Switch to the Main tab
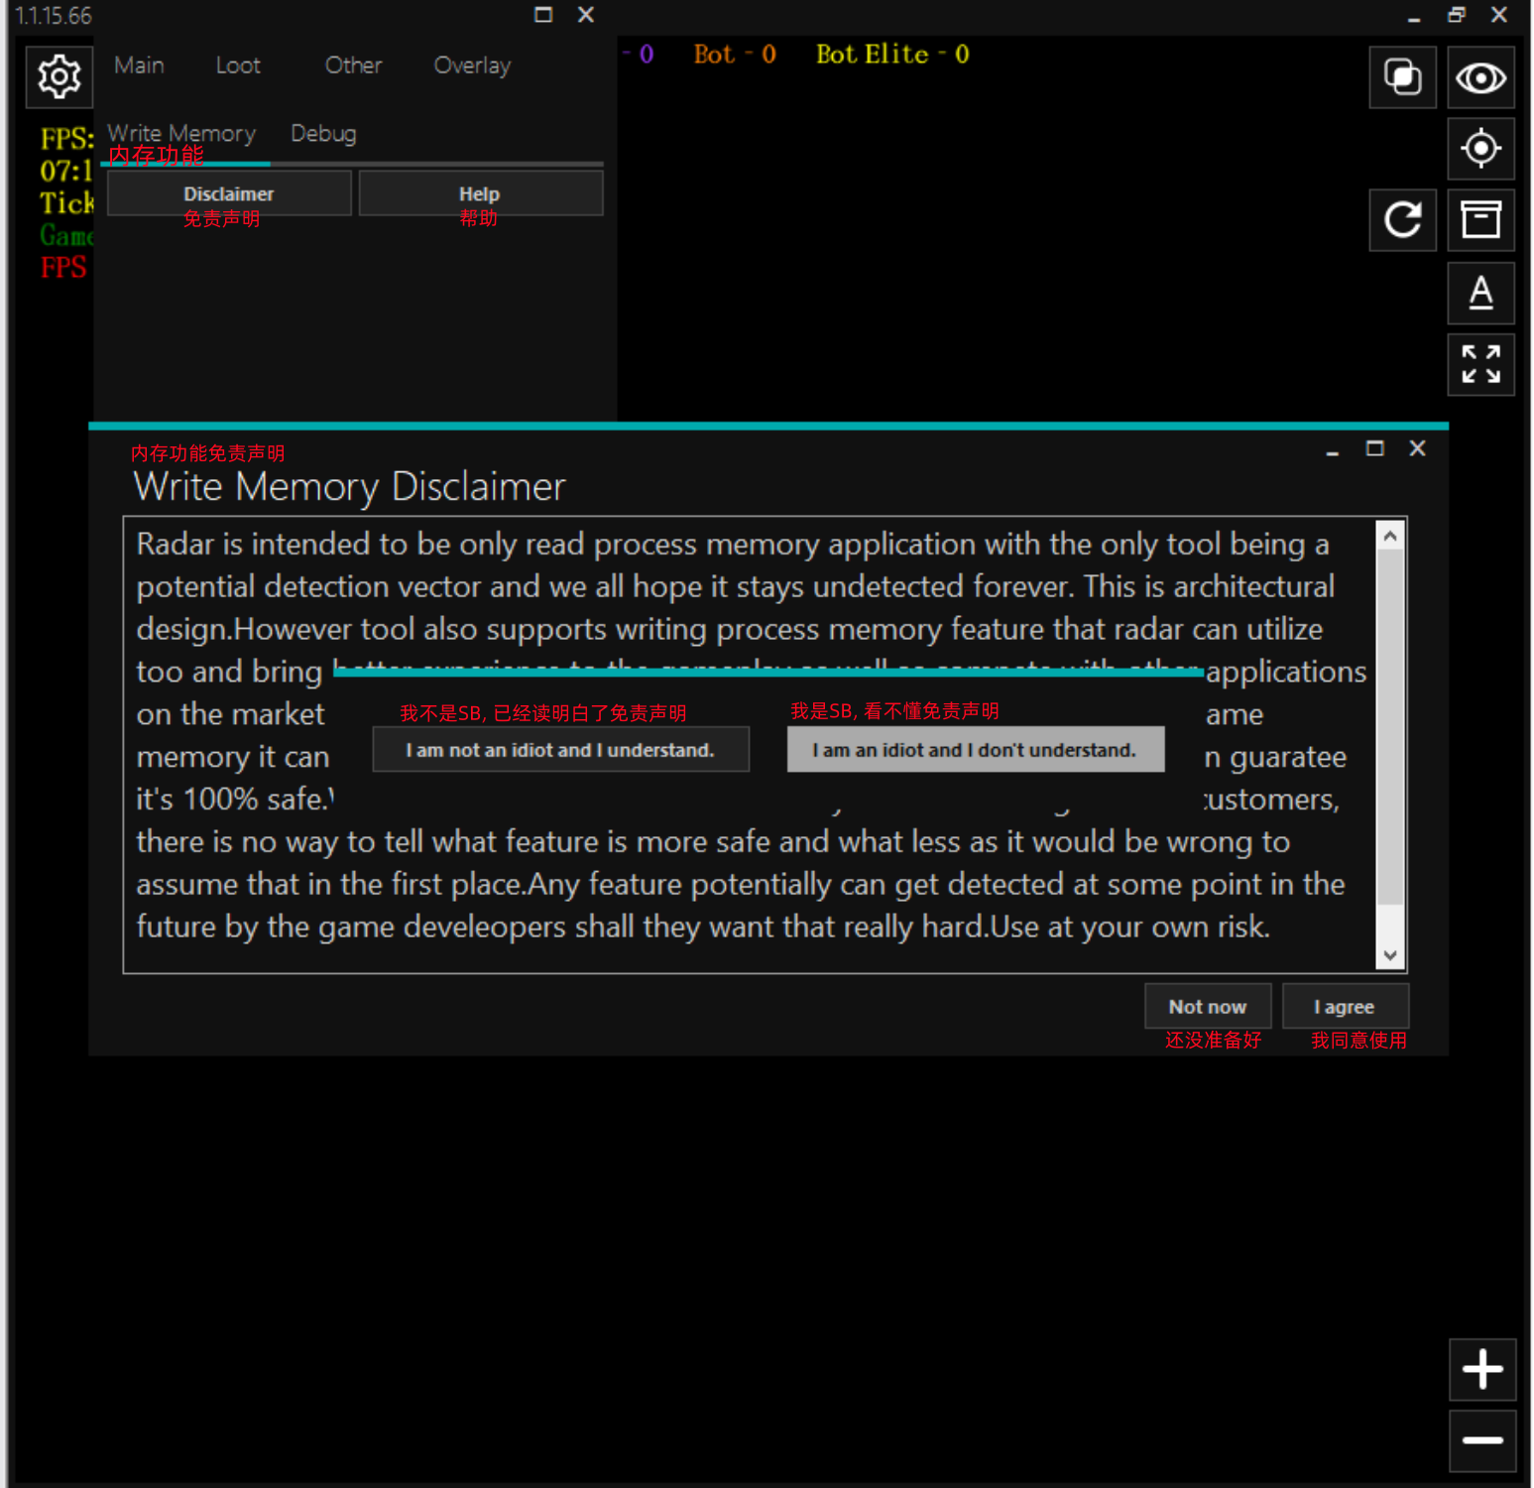 click(x=139, y=65)
